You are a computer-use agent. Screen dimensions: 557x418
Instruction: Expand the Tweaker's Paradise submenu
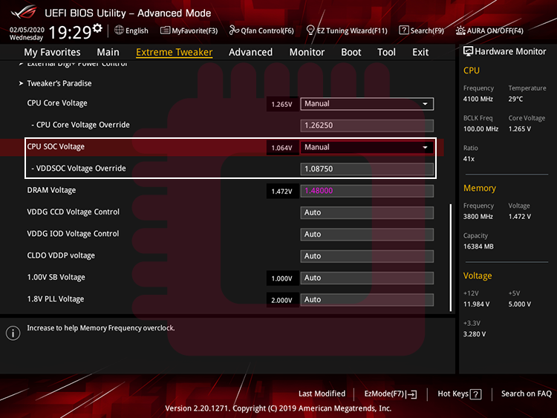(x=59, y=83)
